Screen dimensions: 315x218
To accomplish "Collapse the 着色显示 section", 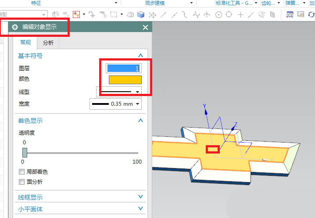I will 141,121.
